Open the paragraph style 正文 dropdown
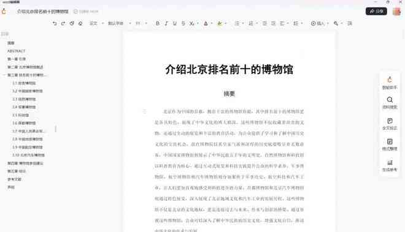 pyautogui.click(x=96, y=23)
